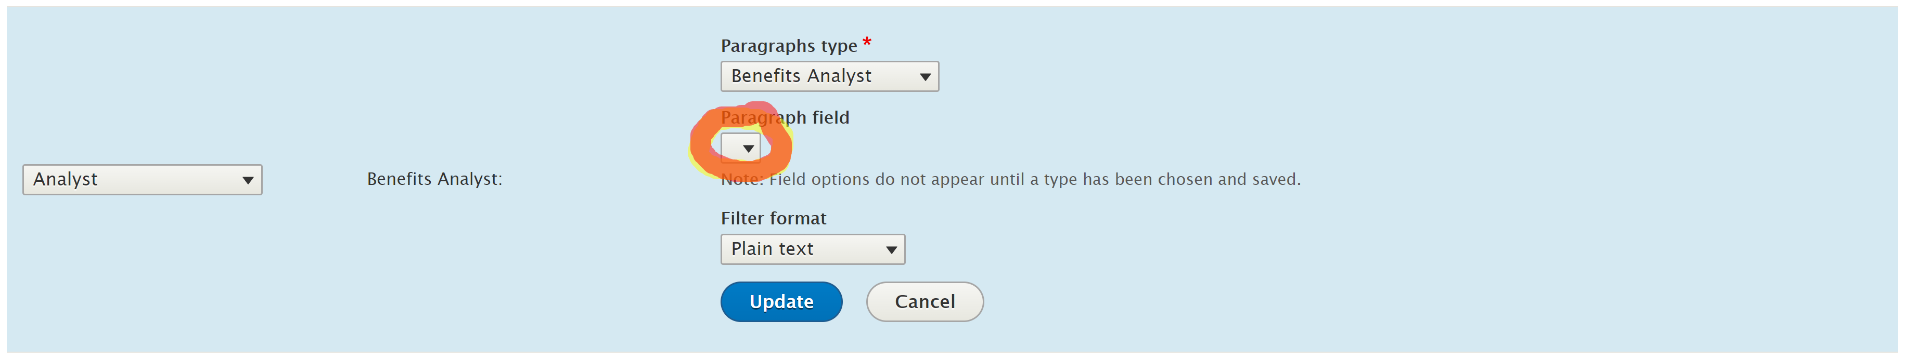Image resolution: width=1913 pixels, height=361 pixels.
Task: Click the red required asterisk
Action: [867, 42]
